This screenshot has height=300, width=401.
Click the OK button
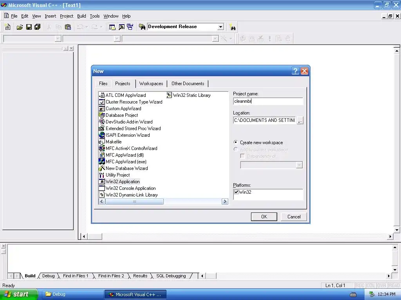264,216
